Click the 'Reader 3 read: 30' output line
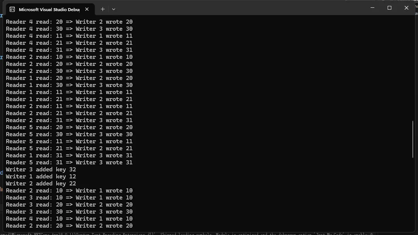This screenshot has height=235, width=418. 69,212
